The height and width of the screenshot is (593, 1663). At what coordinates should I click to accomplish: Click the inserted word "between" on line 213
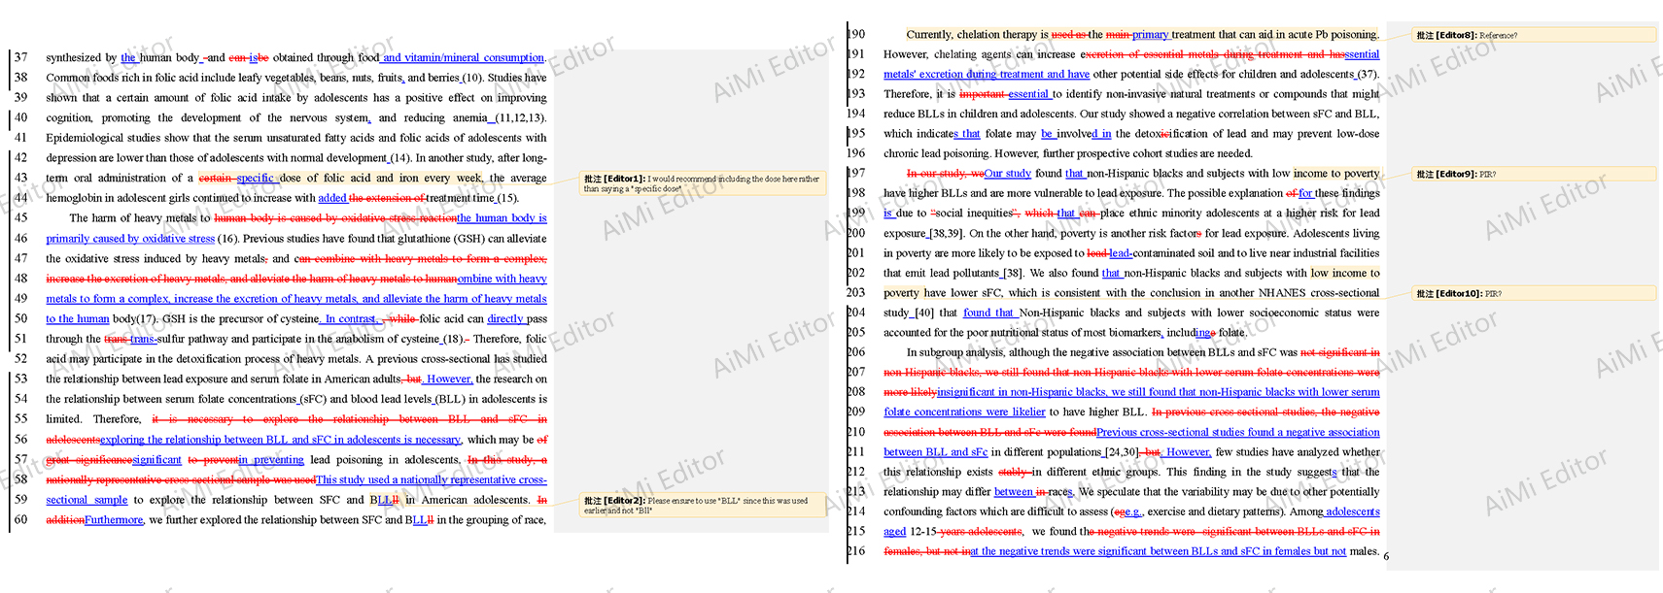click(1014, 492)
